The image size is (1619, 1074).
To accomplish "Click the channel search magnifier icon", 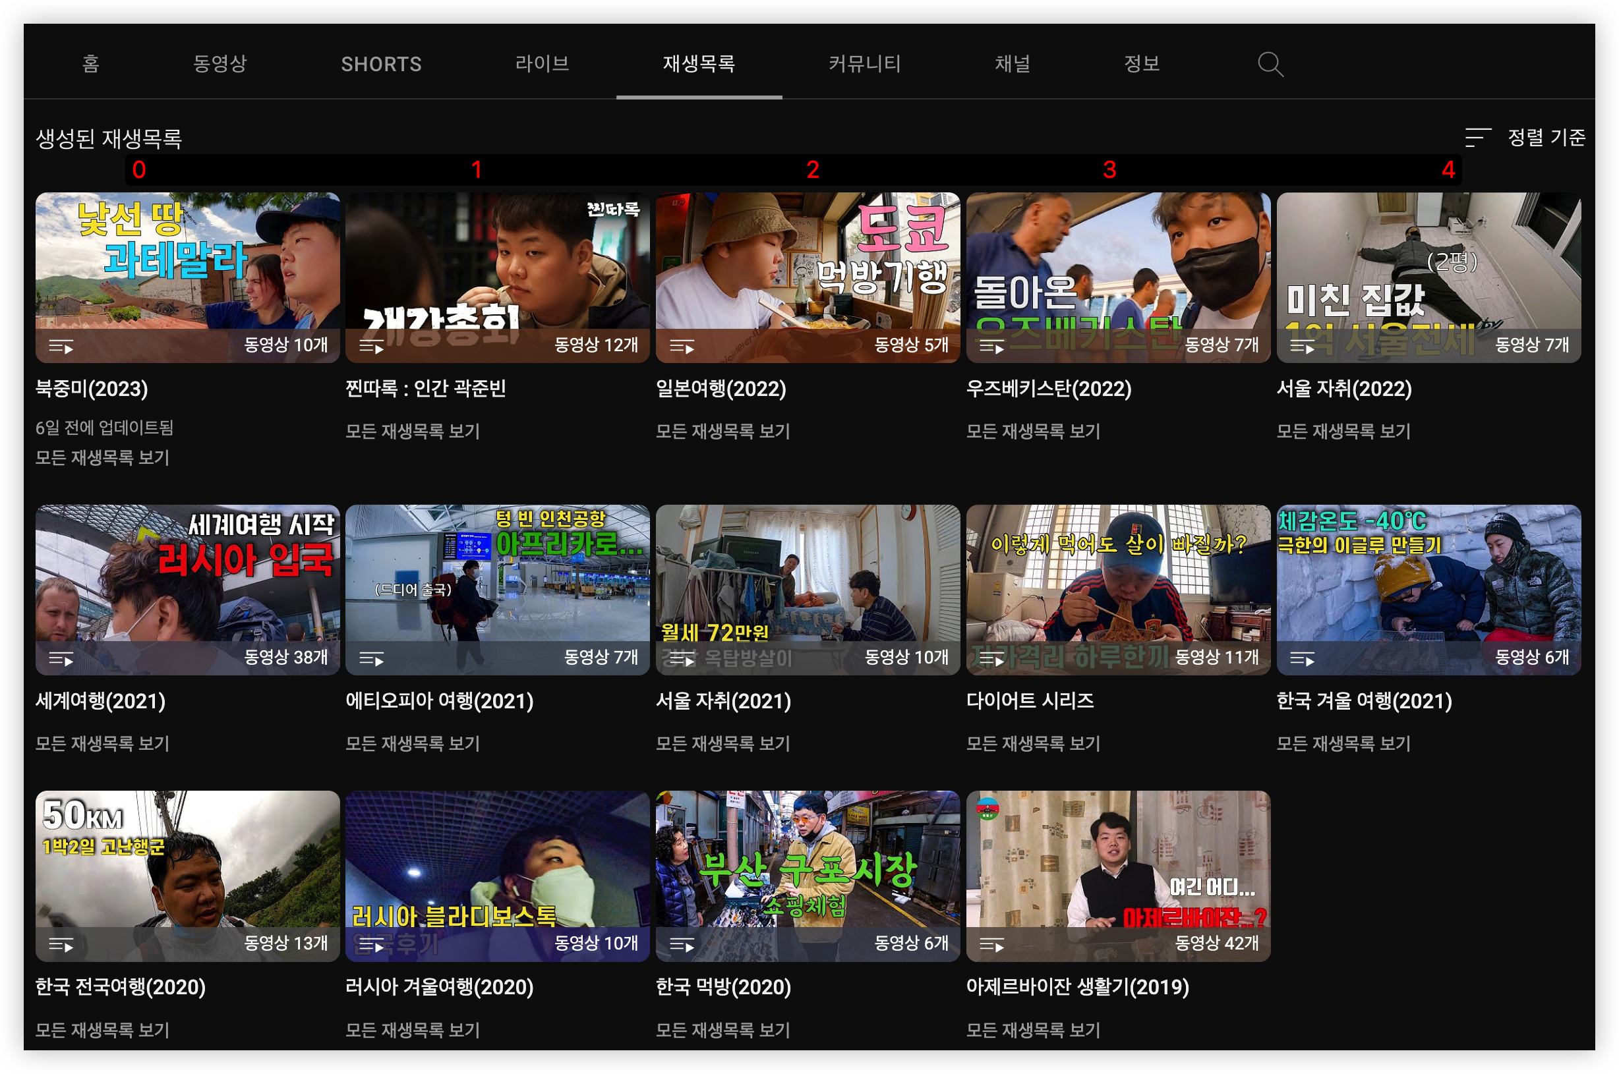I will pos(1270,65).
